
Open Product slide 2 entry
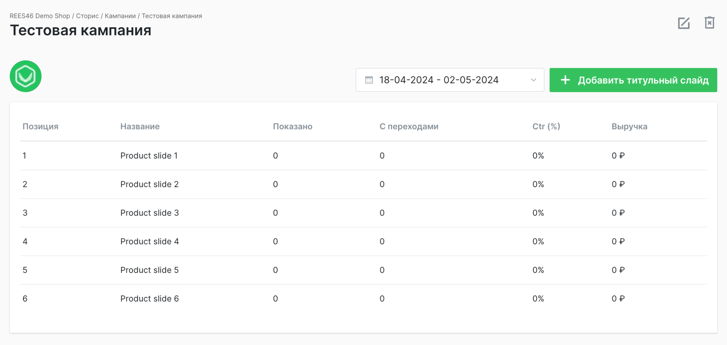point(149,184)
